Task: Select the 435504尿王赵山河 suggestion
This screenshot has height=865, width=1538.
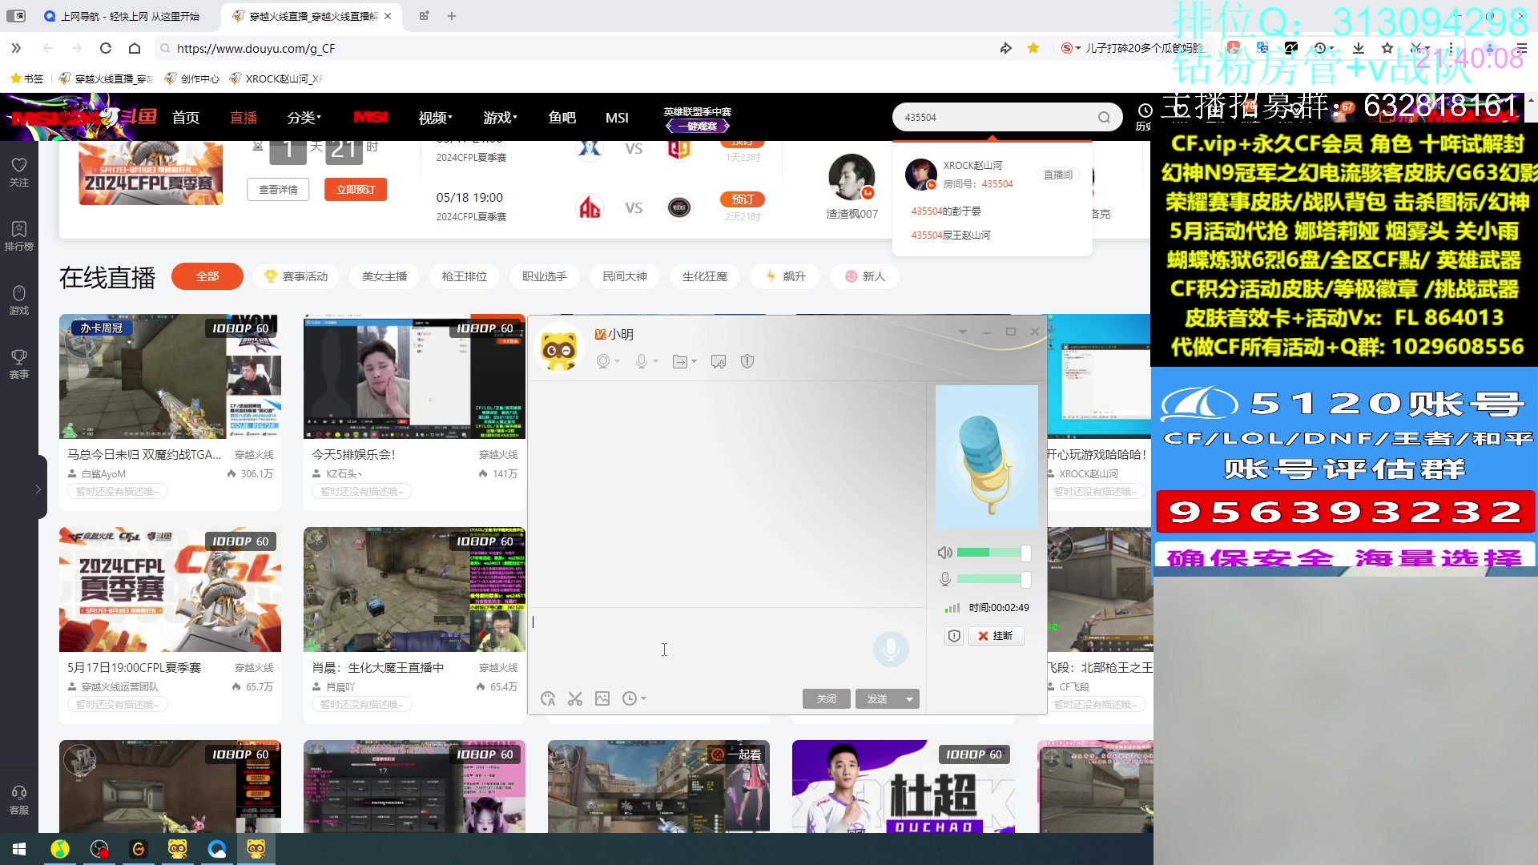Action: (x=951, y=235)
